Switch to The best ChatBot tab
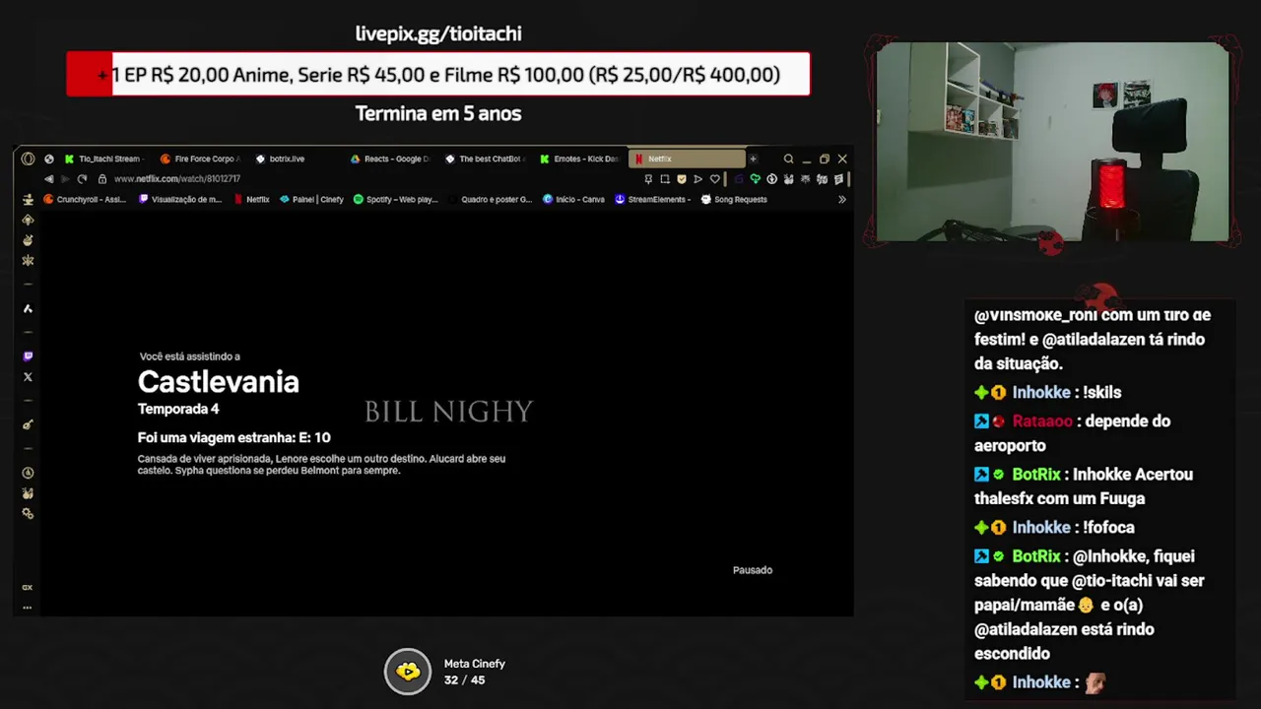Viewport: 1261px width, 709px height. 485,159
